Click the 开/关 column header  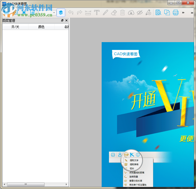pos(15,27)
